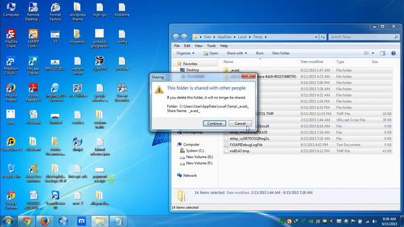Launch the XAMPP Control desktop shortcut
The width and height of the screenshot is (404, 227).
click(x=33, y=38)
